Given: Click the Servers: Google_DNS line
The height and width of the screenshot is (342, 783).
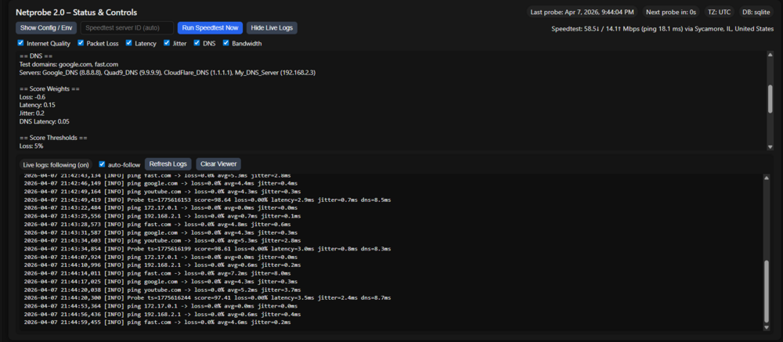Looking at the screenshot, I should [168, 73].
